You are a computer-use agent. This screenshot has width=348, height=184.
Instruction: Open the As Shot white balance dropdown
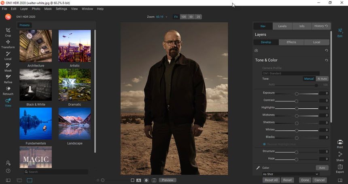291,174
